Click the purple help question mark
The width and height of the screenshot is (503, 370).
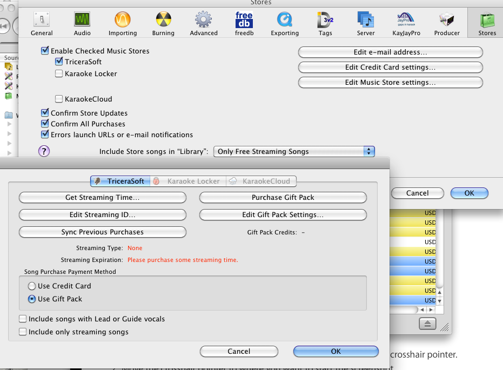click(44, 151)
